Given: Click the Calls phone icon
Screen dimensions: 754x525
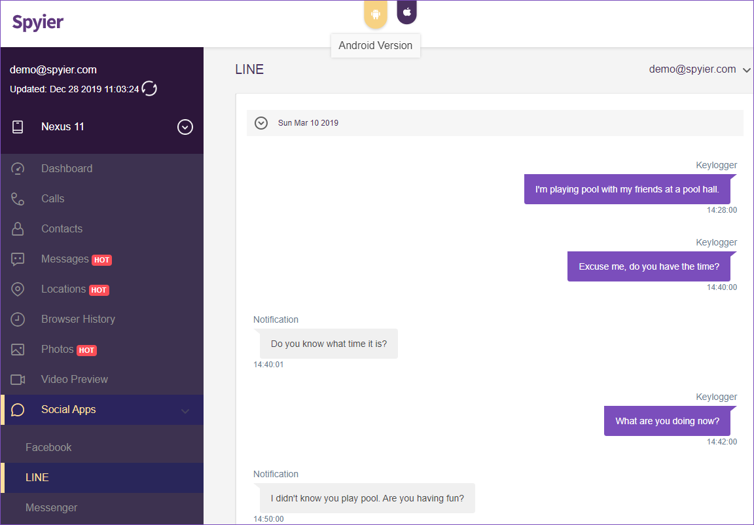Looking at the screenshot, I should click(18, 199).
